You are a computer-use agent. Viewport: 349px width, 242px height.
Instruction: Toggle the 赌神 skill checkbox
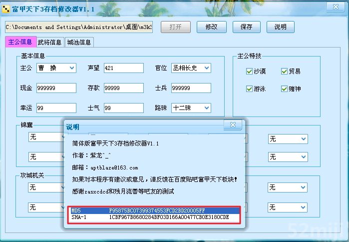pos(284,89)
